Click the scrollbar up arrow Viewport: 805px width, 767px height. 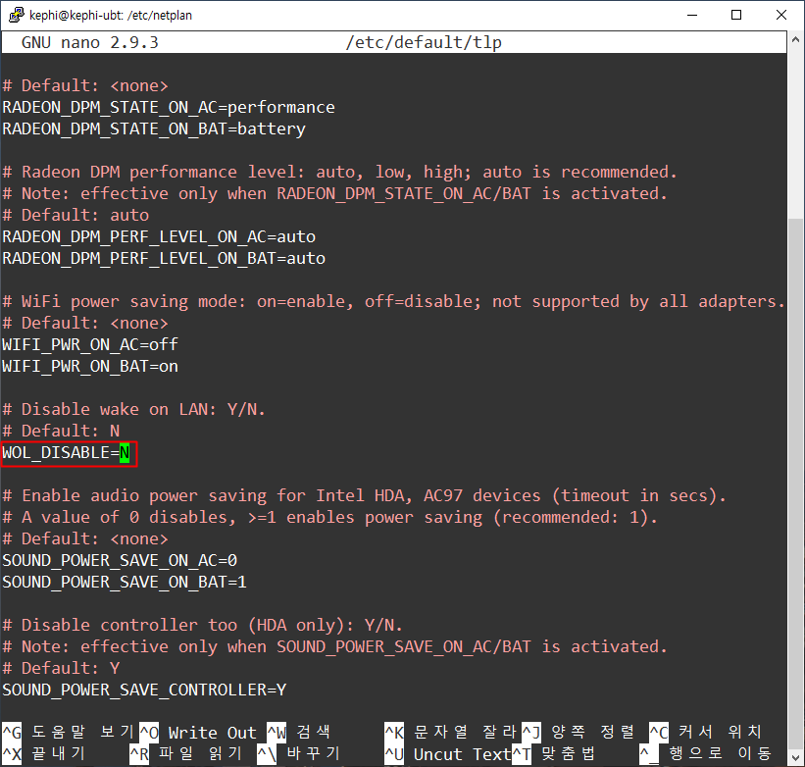[796, 39]
